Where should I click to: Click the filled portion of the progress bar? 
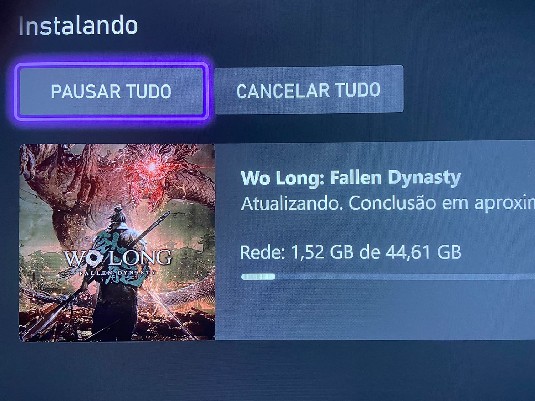(258, 277)
